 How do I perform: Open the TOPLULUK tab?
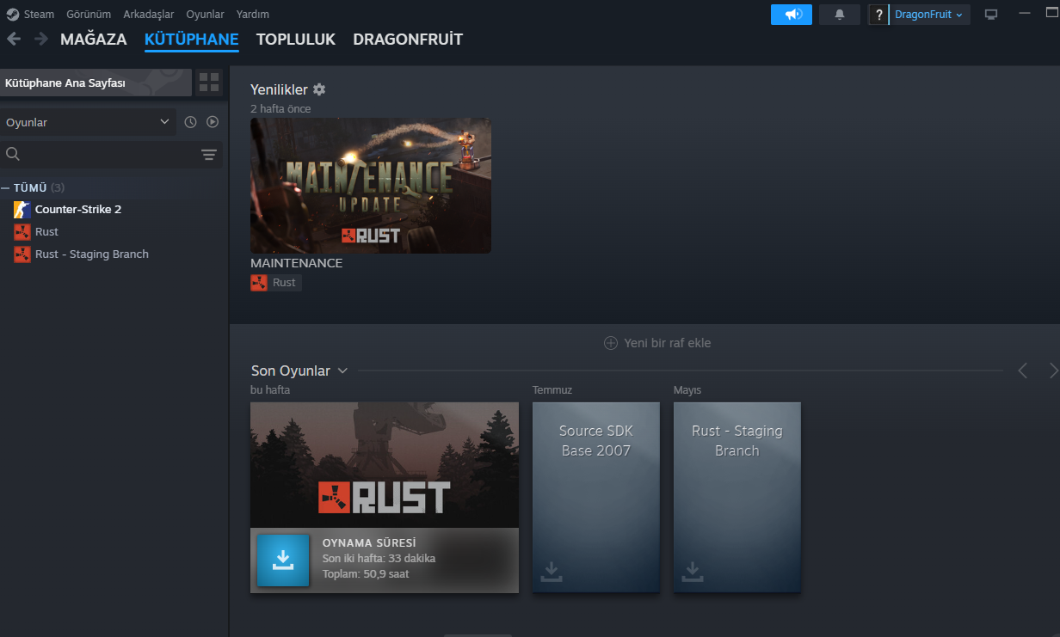coord(296,40)
